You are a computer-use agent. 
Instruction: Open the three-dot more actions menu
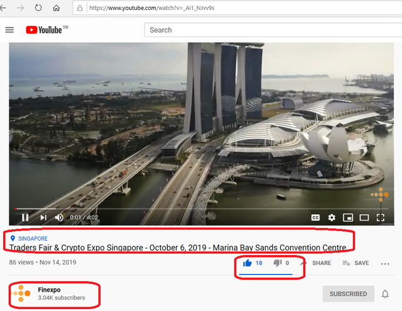click(385, 264)
